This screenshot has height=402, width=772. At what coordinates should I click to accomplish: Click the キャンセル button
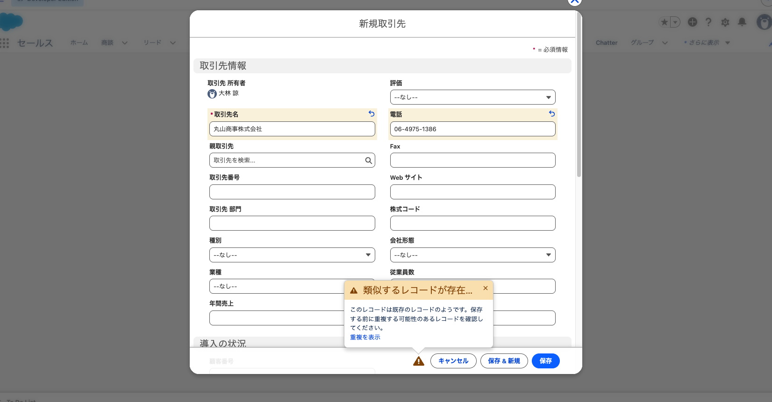click(453, 361)
